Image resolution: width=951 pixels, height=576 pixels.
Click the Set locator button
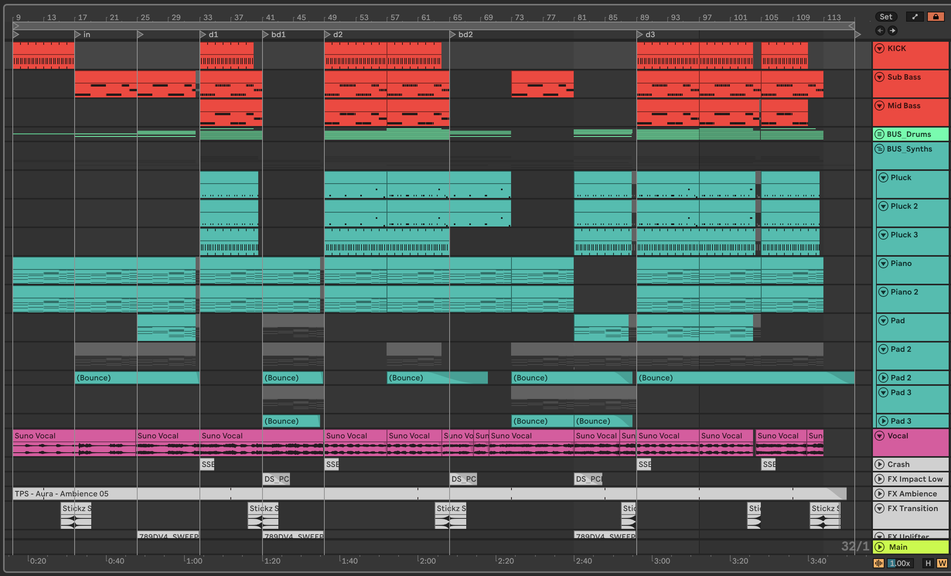(x=886, y=17)
